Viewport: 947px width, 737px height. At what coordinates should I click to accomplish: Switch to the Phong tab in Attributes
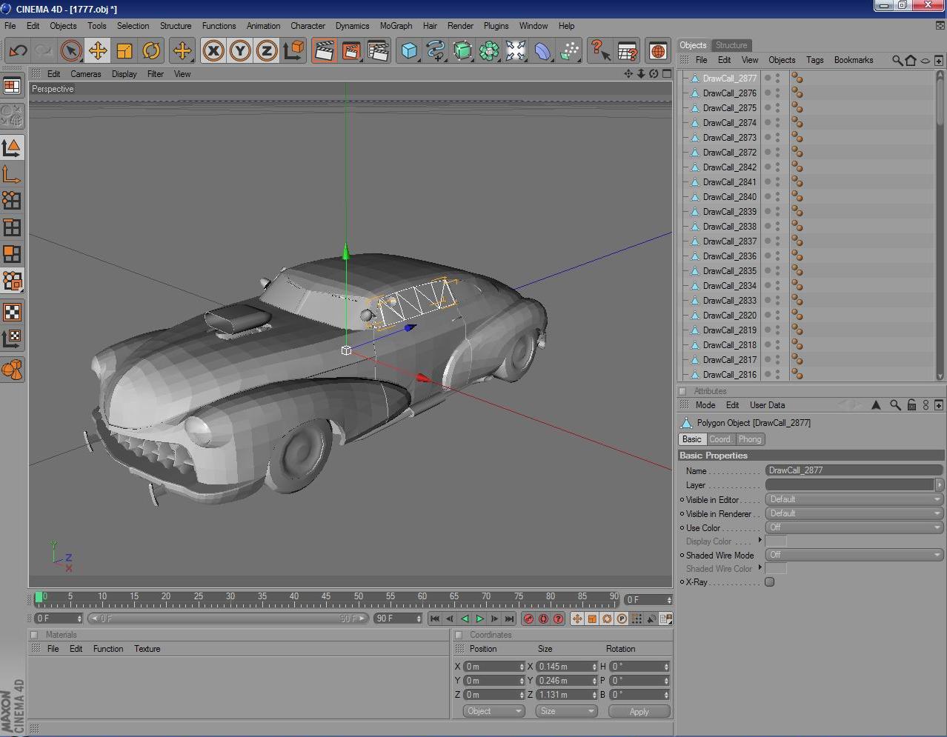pos(750,438)
